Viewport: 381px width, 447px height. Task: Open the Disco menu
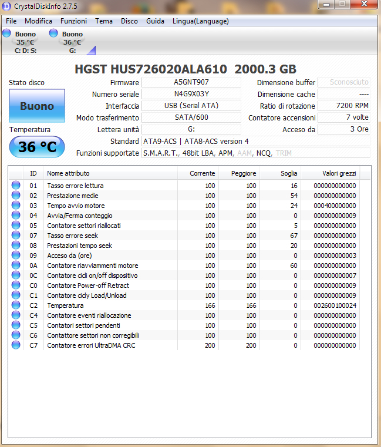pos(129,21)
